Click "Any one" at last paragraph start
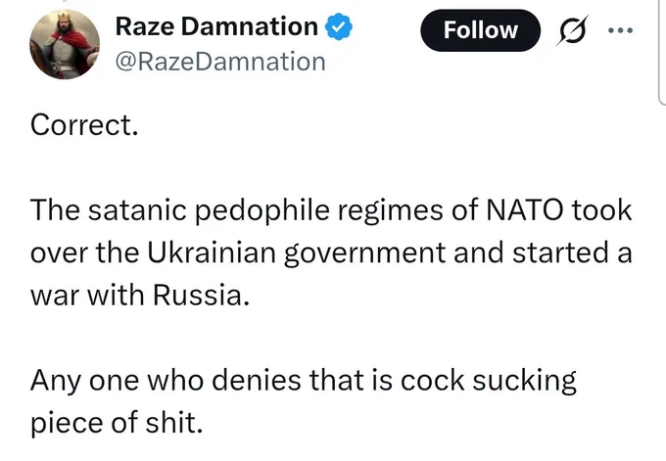This screenshot has height=461, width=666. coord(84,381)
